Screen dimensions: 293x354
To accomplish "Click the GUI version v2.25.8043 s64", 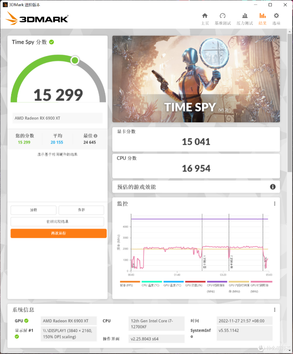I will tap(156, 339).
